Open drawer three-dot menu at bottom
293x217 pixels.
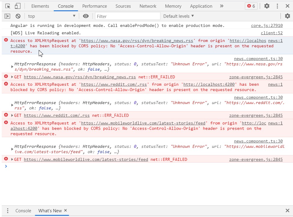pos(8,210)
